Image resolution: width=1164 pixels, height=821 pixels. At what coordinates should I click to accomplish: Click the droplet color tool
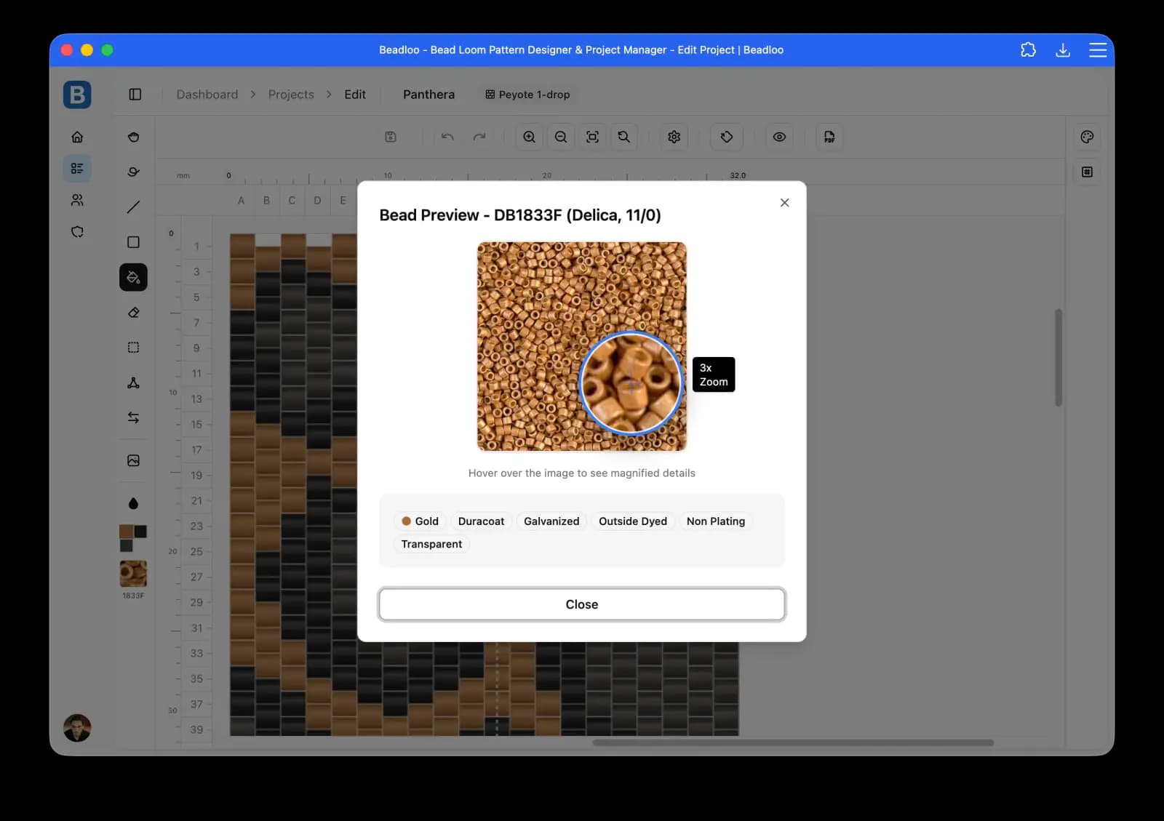[x=133, y=503]
